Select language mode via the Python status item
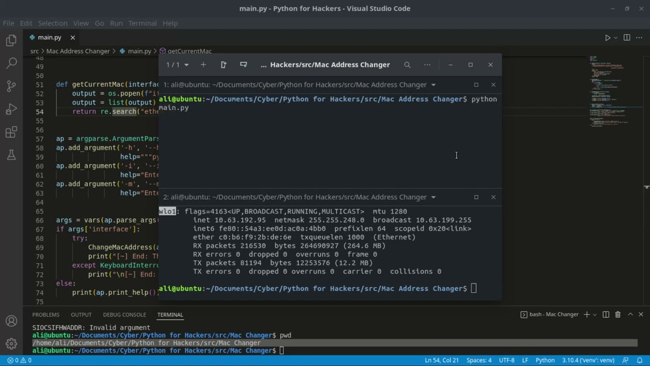The width and height of the screenshot is (650, 366). (x=545, y=360)
